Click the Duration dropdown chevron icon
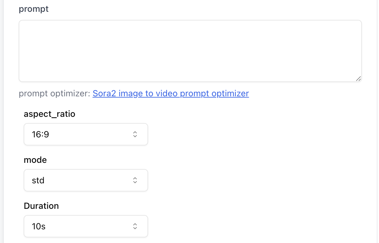379x243 pixels. click(x=135, y=226)
